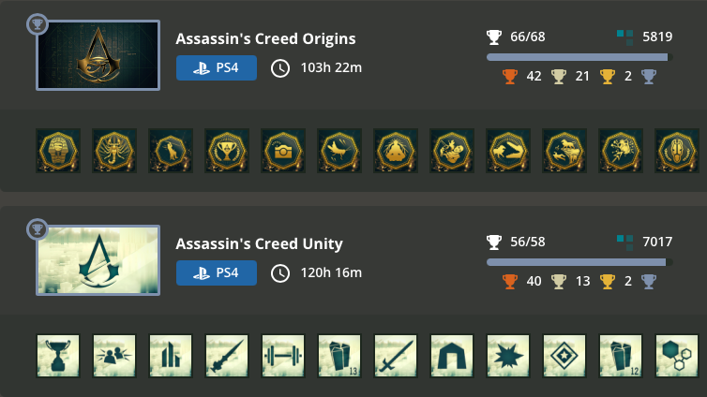Viewport: 707px width, 397px height.
Task: Select the camera trophy icon
Action: pyautogui.click(x=283, y=151)
